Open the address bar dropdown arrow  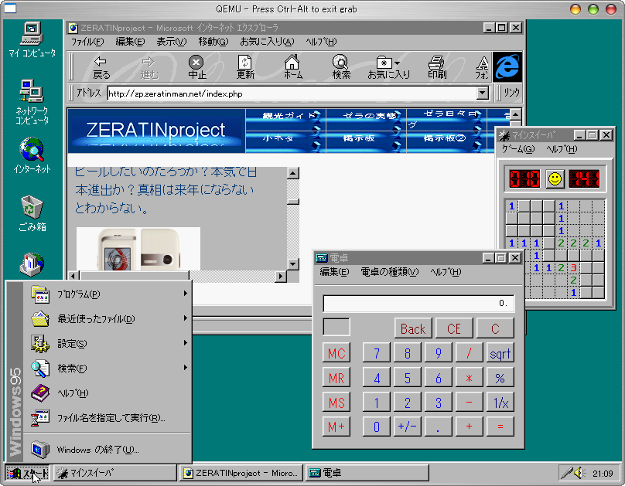click(x=483, y=93)
